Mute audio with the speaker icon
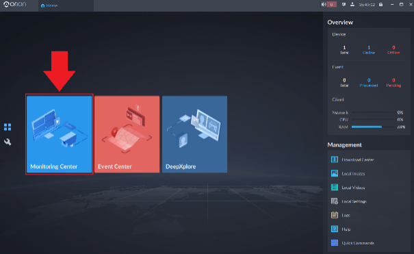Viewport: 414px width, 254px height. [x=323, y=5]
